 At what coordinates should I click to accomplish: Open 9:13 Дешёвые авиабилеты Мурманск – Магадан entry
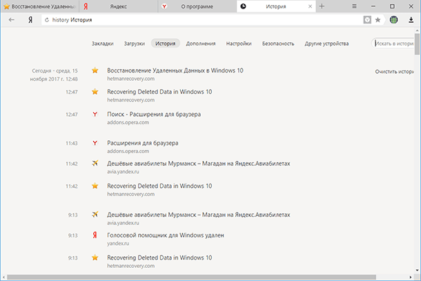(199, 215)
